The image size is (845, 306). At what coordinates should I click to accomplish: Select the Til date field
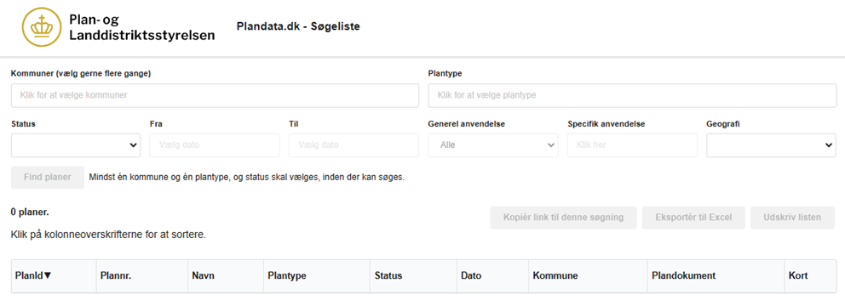click(x=354, y=145)
